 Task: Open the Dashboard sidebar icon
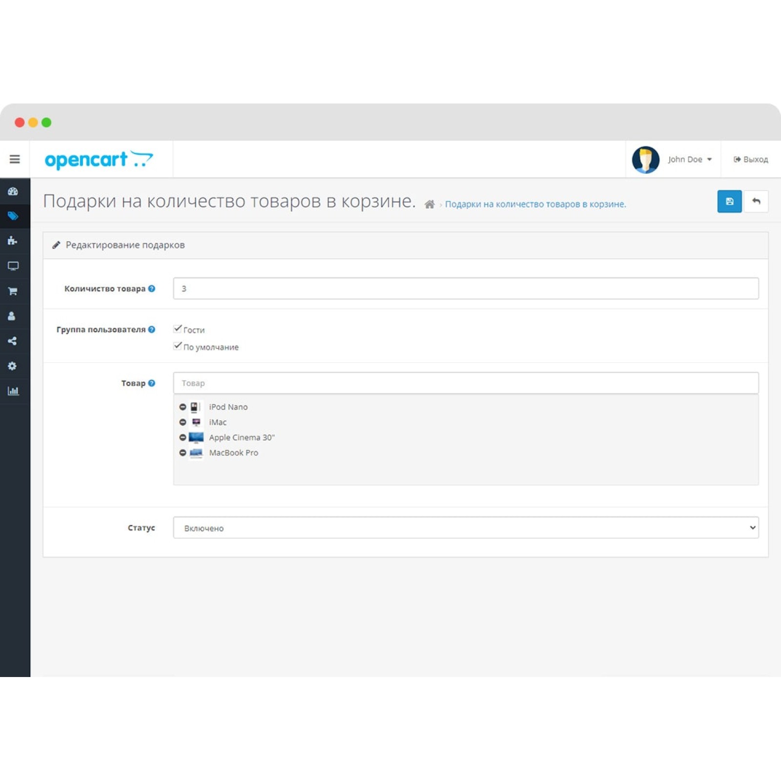13,191
